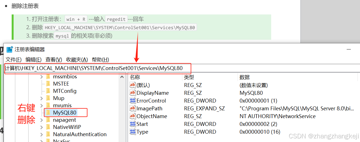Click the ImagePath data C:\Program Files\MySQL
Viewport: 360px width, 142px height.
point(297,108)
